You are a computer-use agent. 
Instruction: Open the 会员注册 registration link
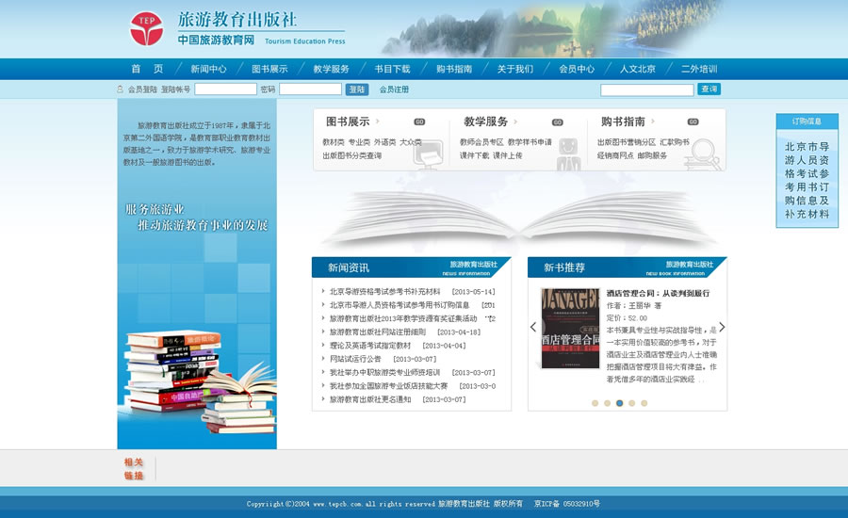point(394,89)
